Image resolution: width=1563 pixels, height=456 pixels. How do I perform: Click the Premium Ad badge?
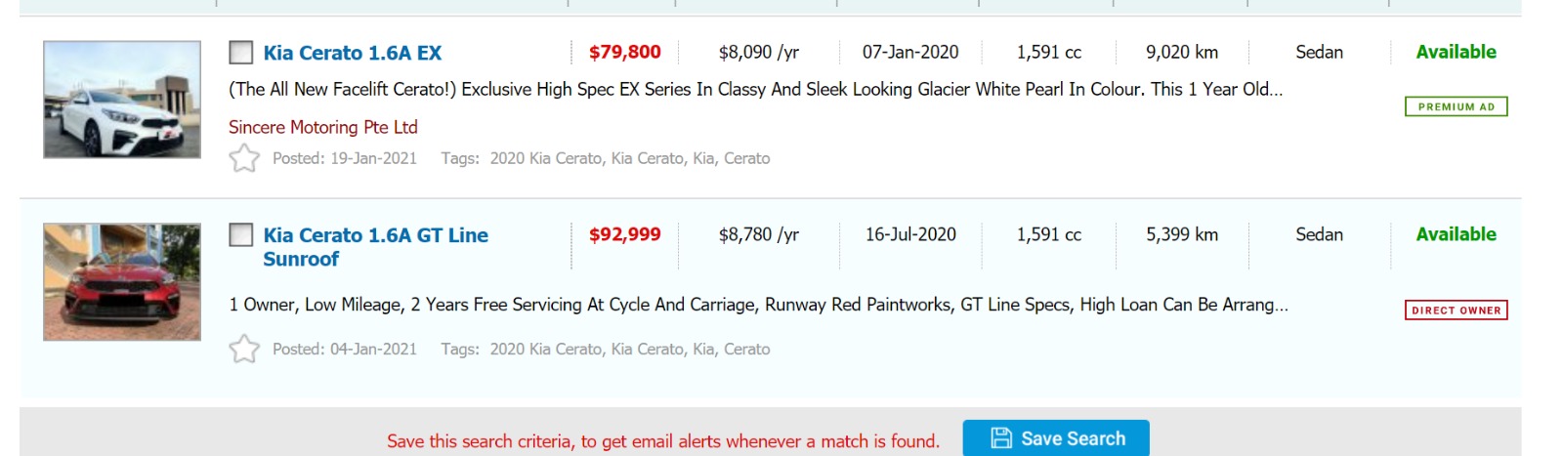tap(1456, 106)
